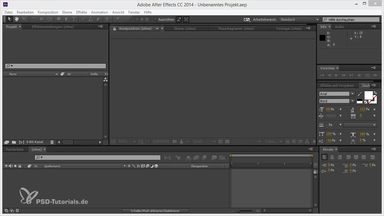
Task: Switch to the Effekte und Vorgaben tab
Action: point(337,85)
